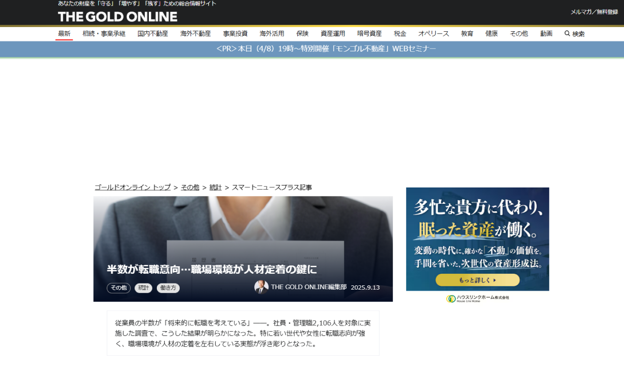Click THE GOLD ONLINE site logo
Image resolution: width=624 pixels, height=374 pixels.
point(118,17)
